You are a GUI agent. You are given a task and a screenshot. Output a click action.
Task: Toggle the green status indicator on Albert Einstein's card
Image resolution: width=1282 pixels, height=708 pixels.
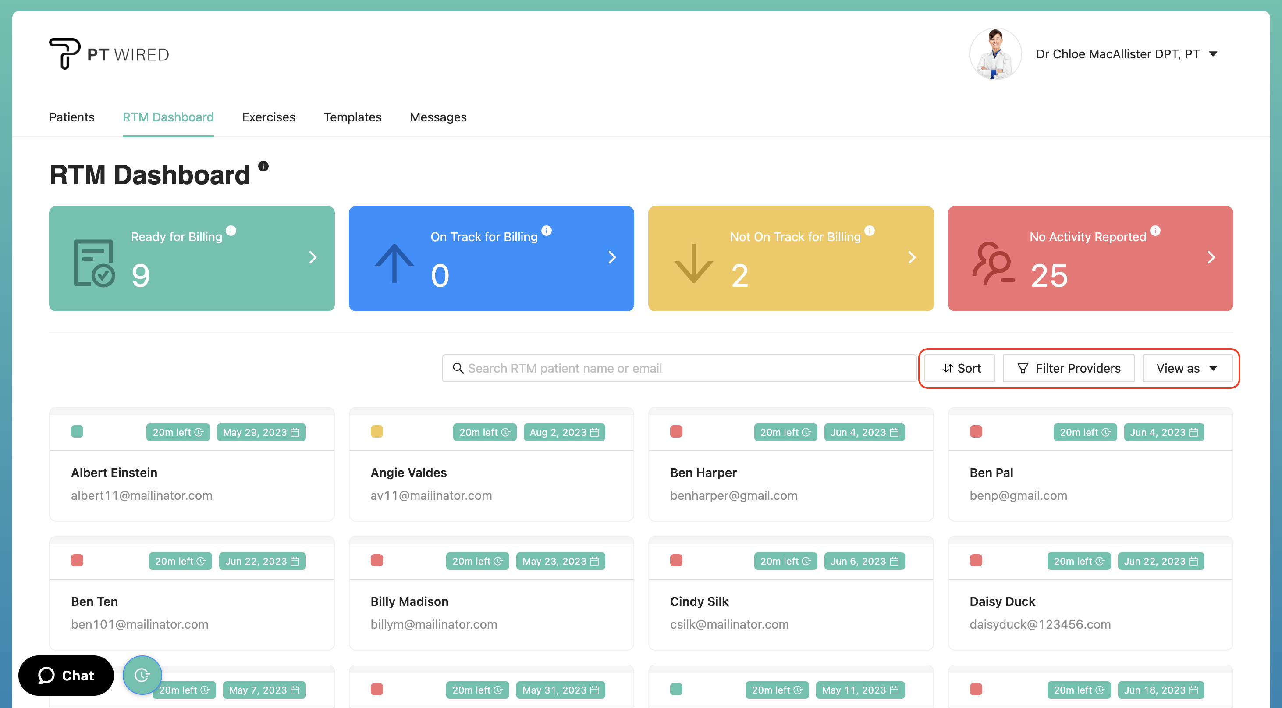click(x=77, y=432)
